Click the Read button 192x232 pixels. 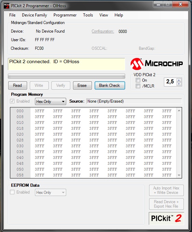tap(17, 85)
